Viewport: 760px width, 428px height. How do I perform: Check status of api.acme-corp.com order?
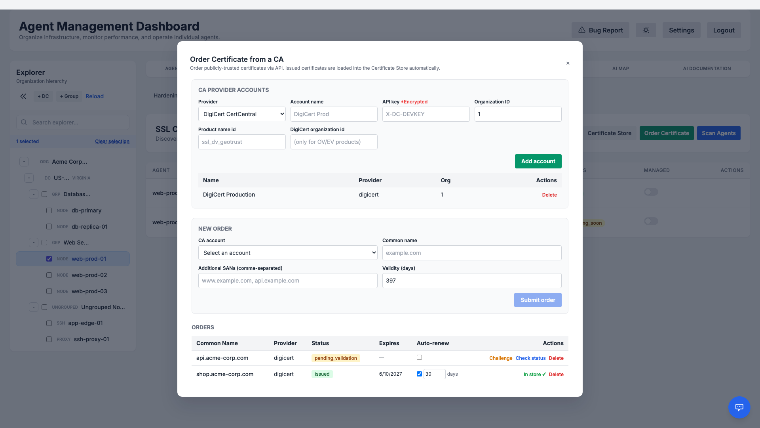pyautogui.click(x=530, y=358)
